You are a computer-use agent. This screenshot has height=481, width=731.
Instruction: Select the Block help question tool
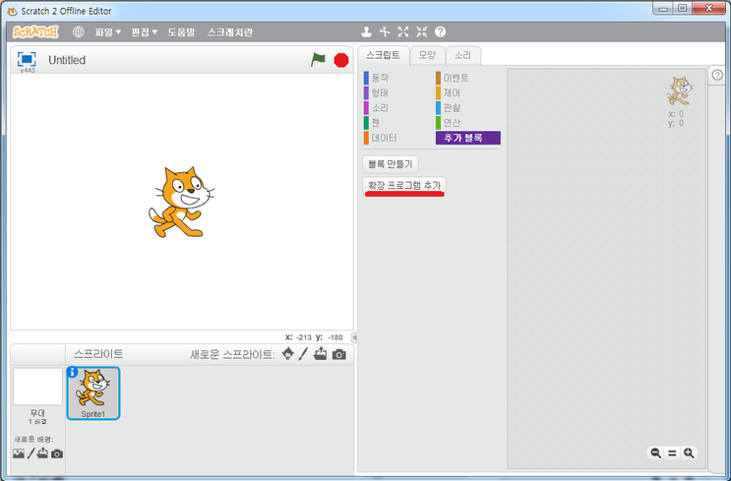pos(440,31)
